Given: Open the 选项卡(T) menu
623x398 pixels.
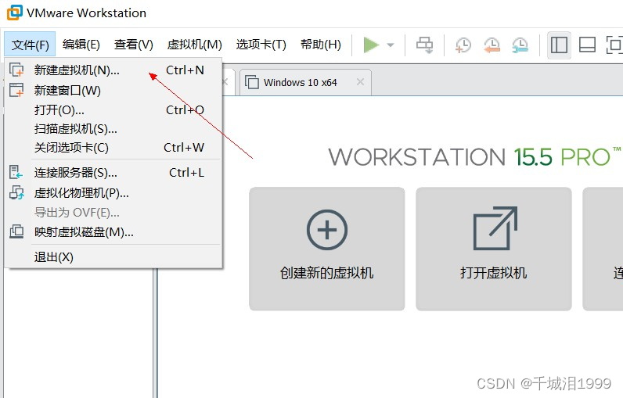Looking at the screenshot, I should tap(261, 45).
